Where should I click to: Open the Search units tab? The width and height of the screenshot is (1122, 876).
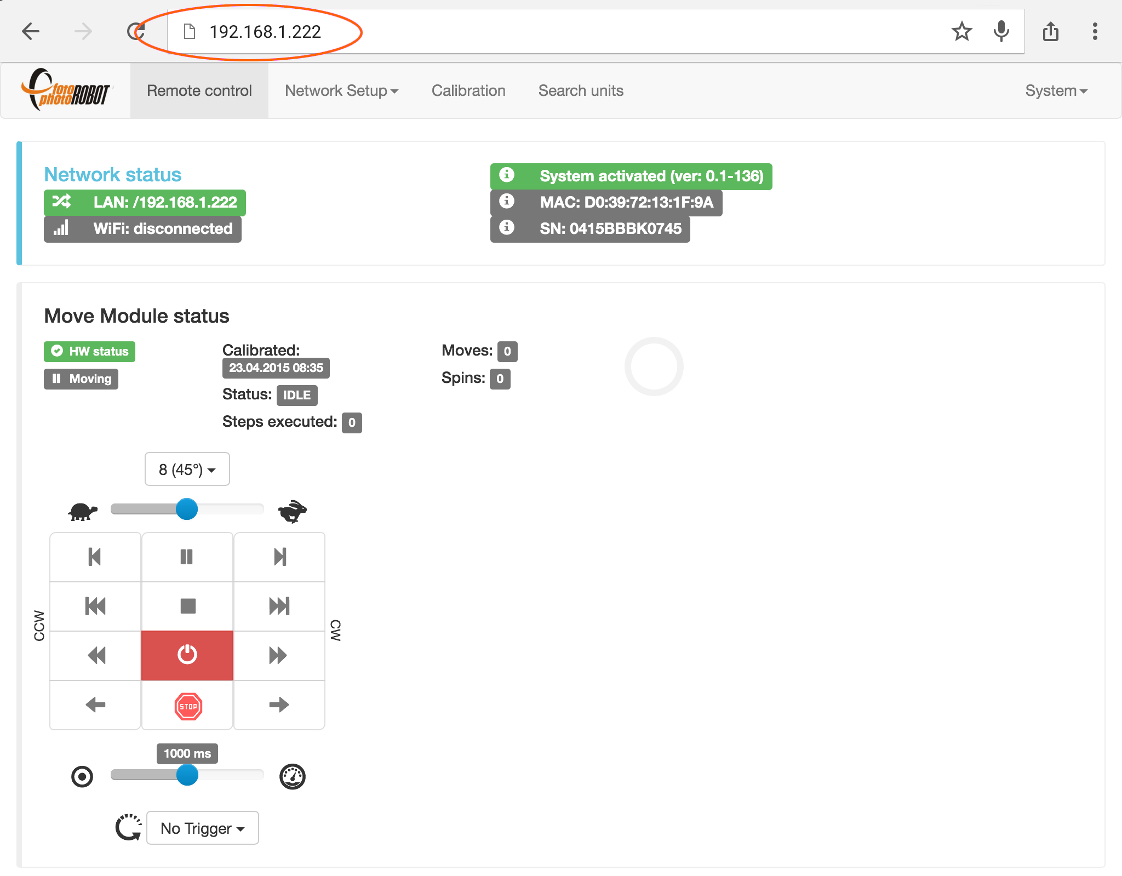tap(581, 90)
